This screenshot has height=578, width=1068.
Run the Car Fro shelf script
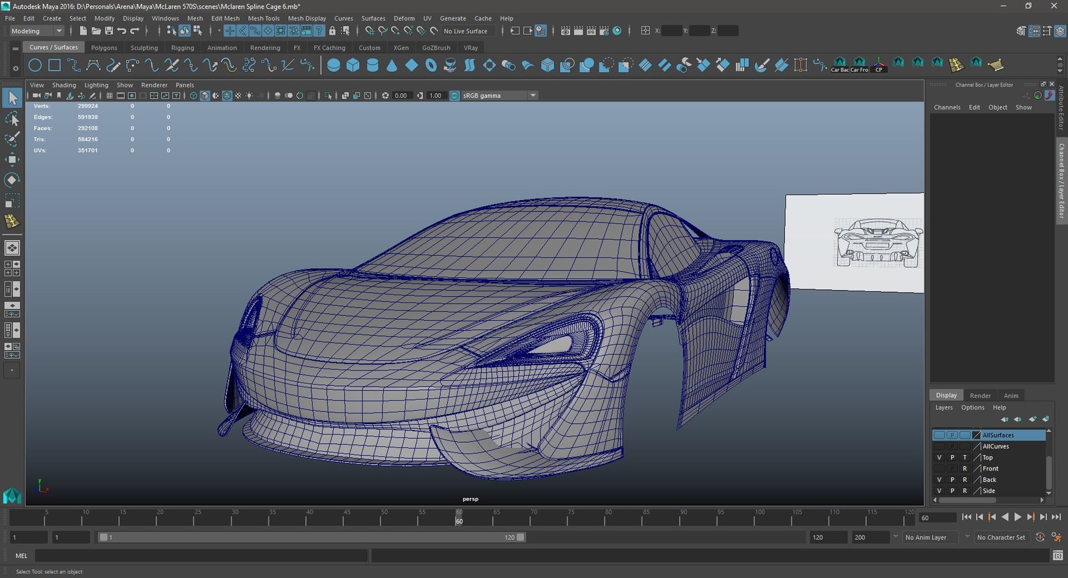click(859, 65)
